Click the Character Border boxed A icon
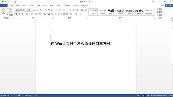Viewport: 173px width, 97px height. coord(52,10)
